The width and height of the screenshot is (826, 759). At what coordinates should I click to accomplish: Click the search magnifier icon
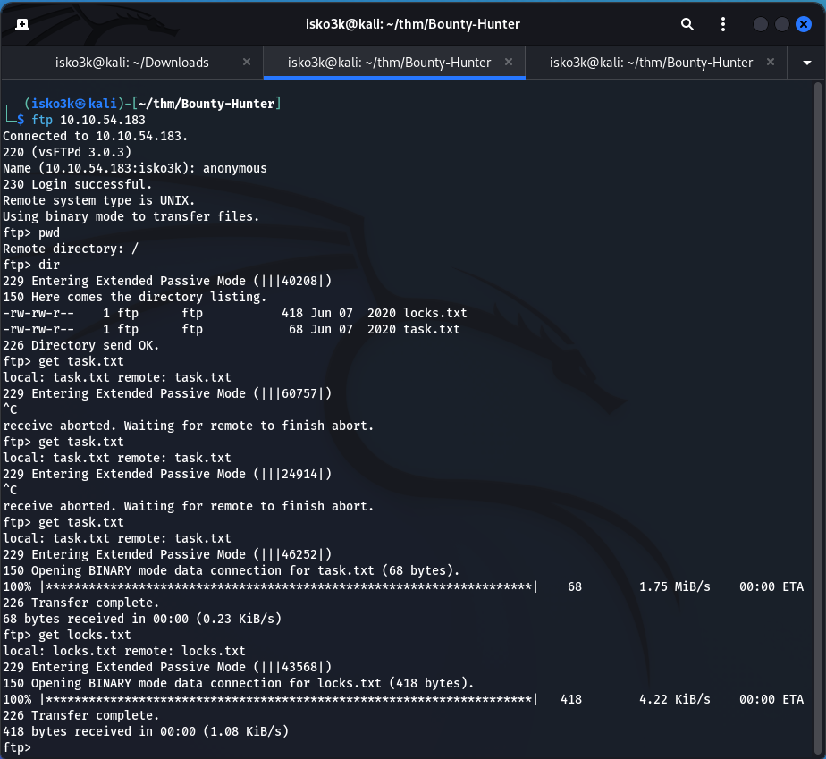(687, 24)
